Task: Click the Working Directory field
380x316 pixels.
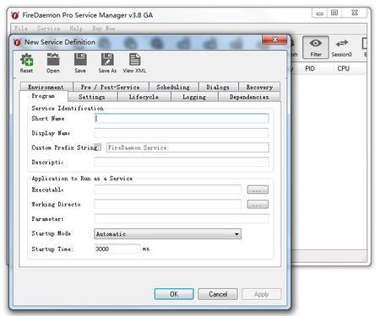Action: pyautogui.click(x=168, y=204)
